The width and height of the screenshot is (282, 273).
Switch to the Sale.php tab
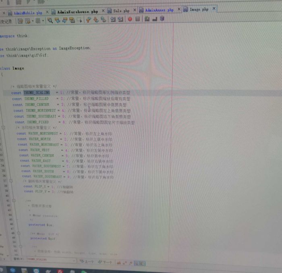point(121,11)
